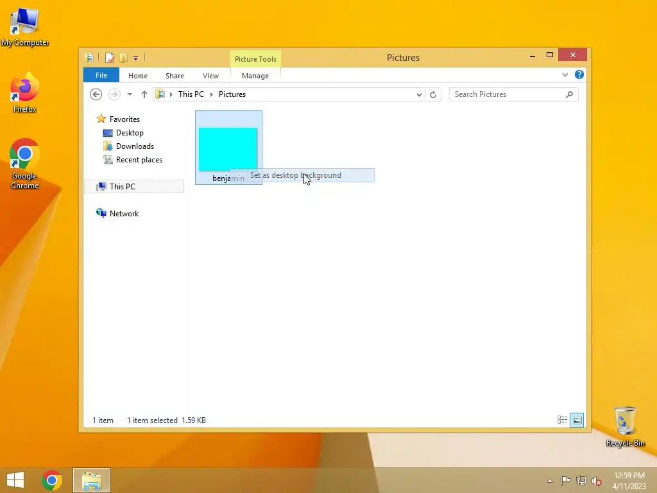The width and height of the screenshot is (657, 493).
Task: Open the Windows Start button
Action: click(x=15, y=480)
